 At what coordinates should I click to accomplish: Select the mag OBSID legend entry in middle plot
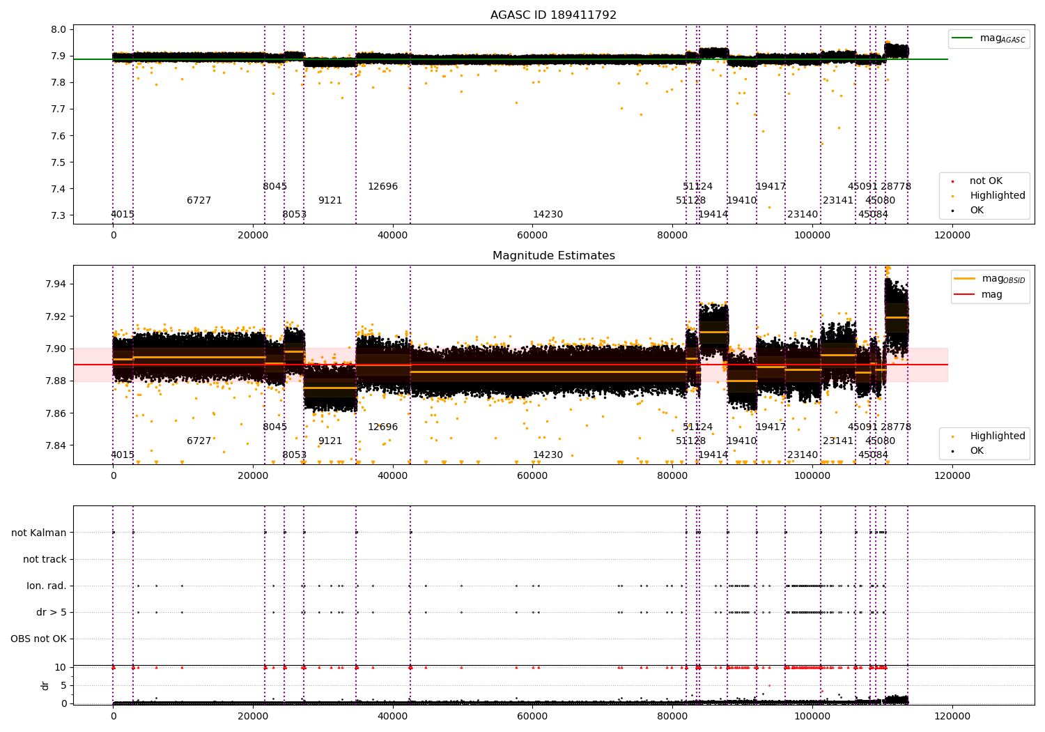pos(990,279)
